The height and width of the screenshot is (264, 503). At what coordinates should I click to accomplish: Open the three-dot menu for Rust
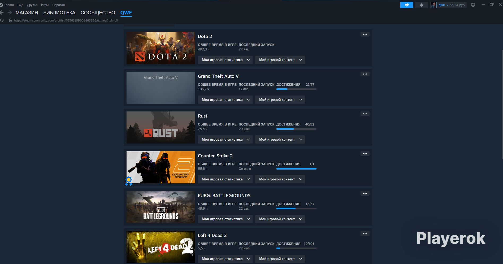[x=365, y=114]
